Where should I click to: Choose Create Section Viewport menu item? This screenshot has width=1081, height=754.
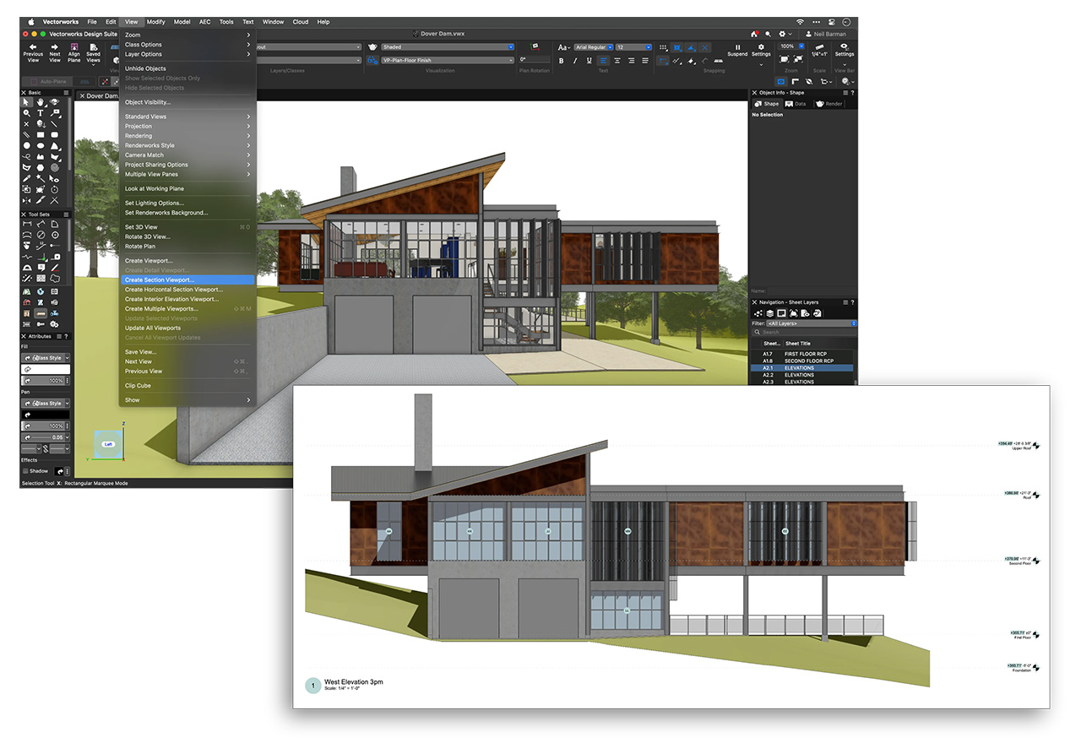tap(187, 279)
